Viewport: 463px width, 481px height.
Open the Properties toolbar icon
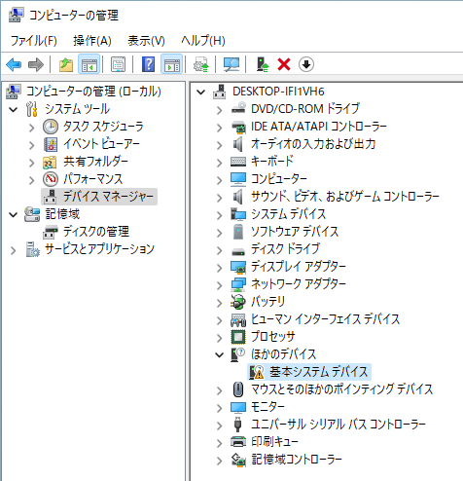coord(119,64)
